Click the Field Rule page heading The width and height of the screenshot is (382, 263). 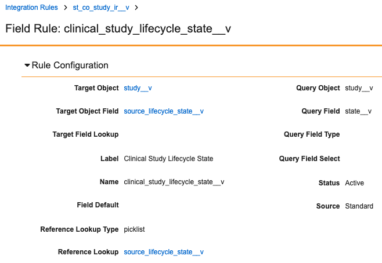click(x=118, y=29)
